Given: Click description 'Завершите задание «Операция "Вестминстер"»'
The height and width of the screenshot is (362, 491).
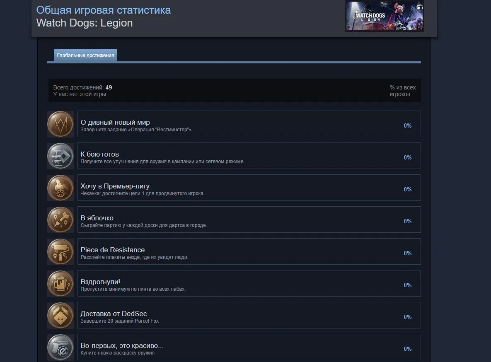Looking at the screenshot, I should [136, 130].
